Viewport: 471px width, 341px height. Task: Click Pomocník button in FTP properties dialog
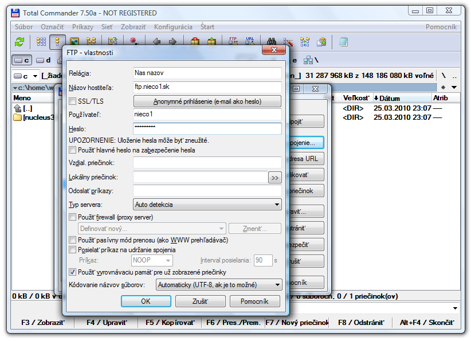255,301
